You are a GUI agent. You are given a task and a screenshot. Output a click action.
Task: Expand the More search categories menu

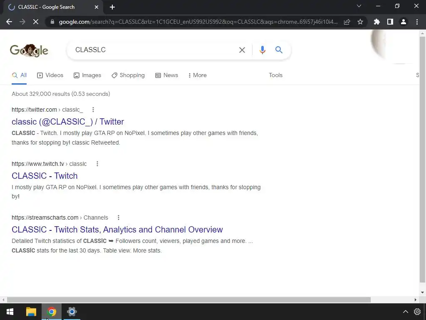tap(198, 75)
